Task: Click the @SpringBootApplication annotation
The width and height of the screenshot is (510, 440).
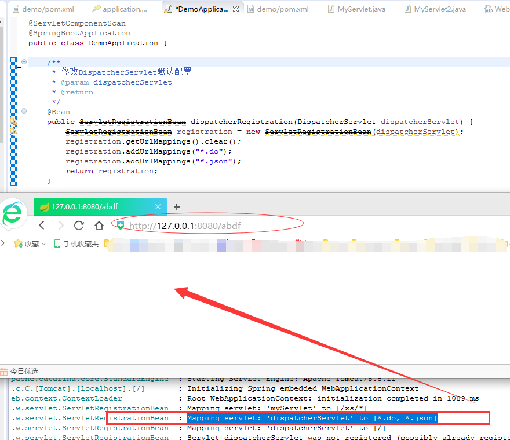Action: [x=79, y=33]
